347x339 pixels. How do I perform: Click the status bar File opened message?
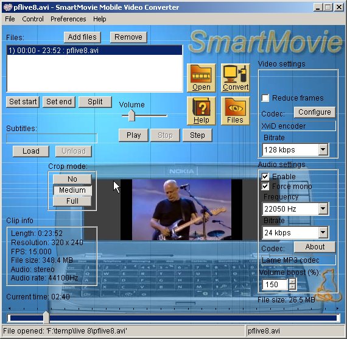coord(65,331)
